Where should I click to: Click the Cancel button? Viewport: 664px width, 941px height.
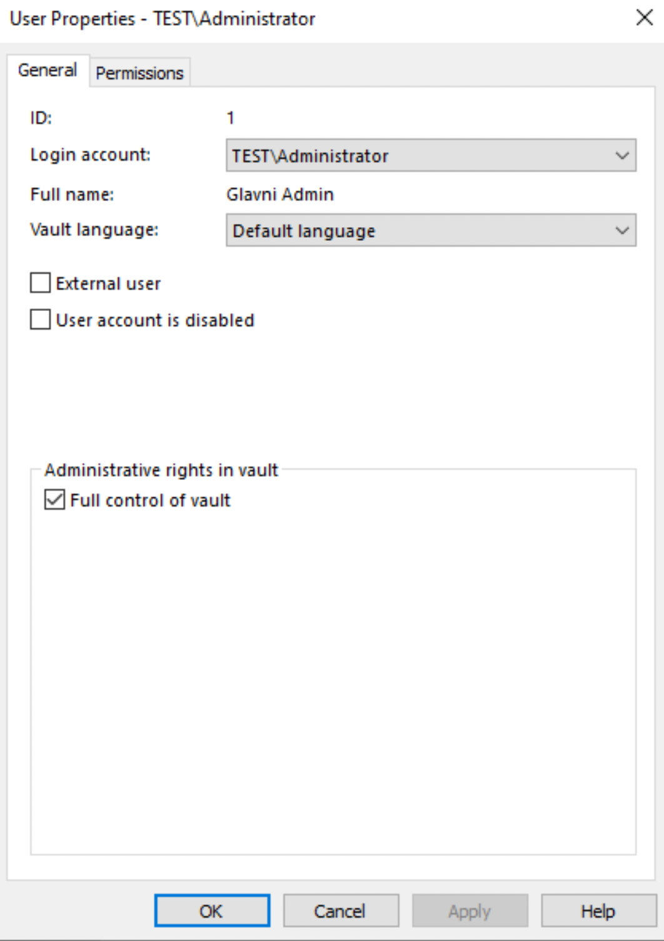(341, 911)
